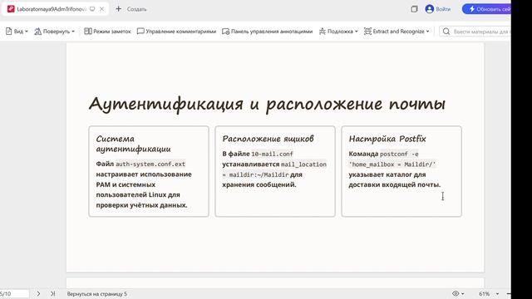This screenshot has width=532, height=299.
Task: Go to the next page arrow
Action: tap(38, 293)
